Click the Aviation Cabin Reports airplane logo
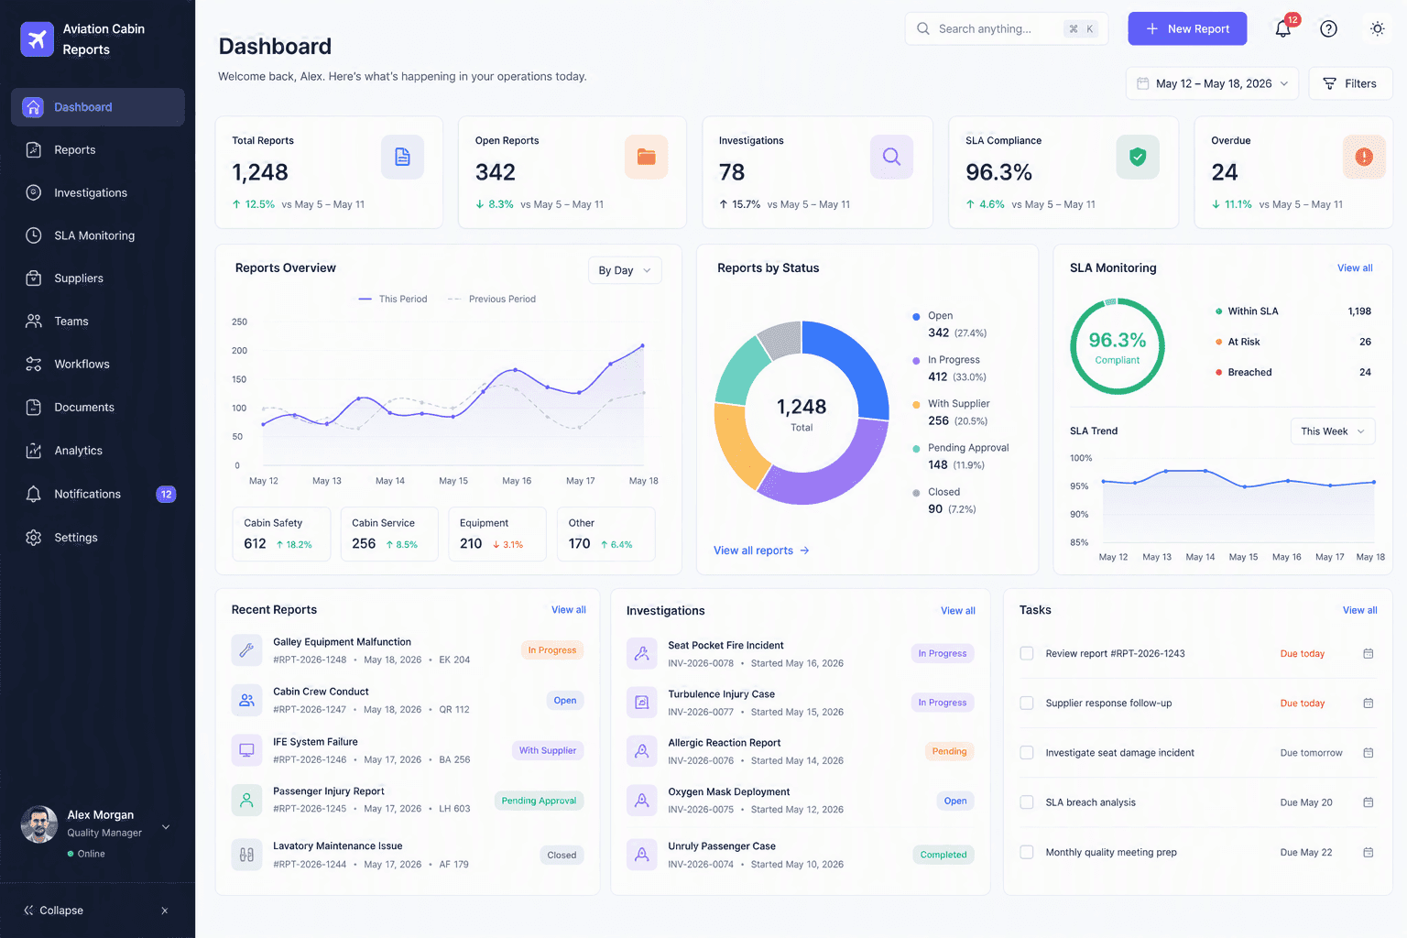 tap(38, 39)
